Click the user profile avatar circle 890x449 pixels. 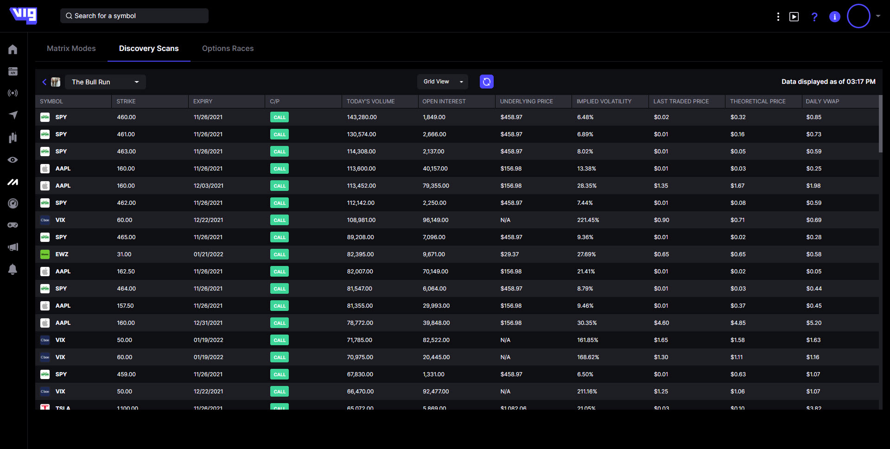pyautogui.click(x=858, y=16)
